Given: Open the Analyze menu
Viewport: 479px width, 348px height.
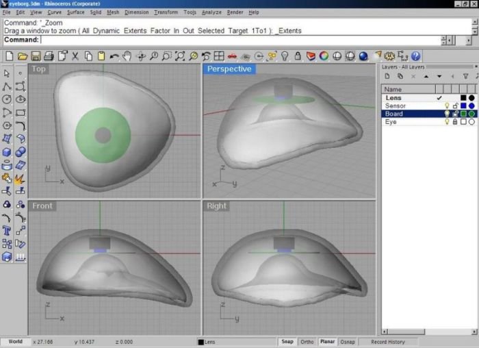Looking at the screenshot, I should (x=211, y=12).
